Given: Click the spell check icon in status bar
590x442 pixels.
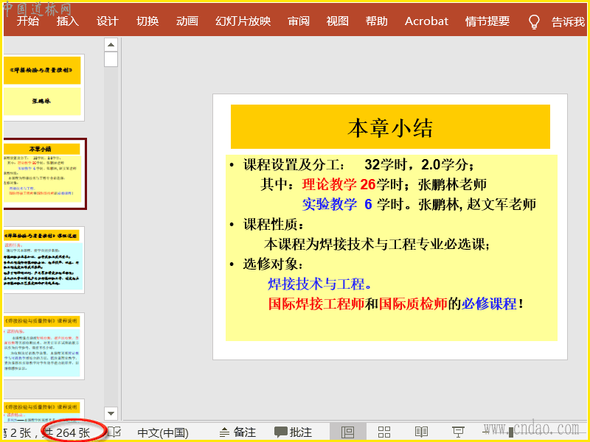Looking at the screenshot, I should [x=114, y=432].
